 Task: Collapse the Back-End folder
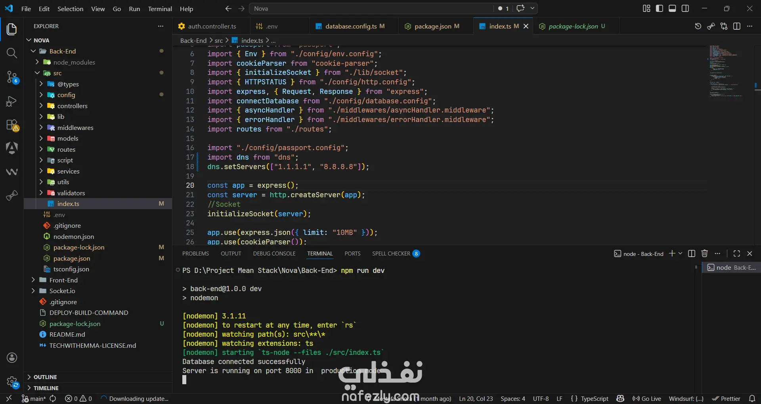point(33,51)
